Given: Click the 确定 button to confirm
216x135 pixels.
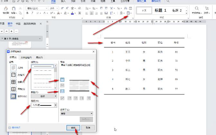Looking at the screenshot, I should [73, 128].
